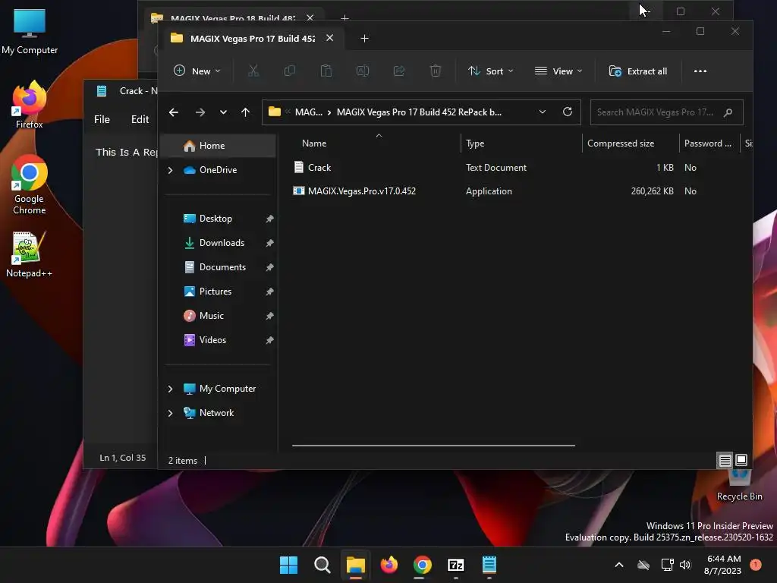Go back with the left arrow
This screenshot has height=583, width=777.
(x=174, y=112)
